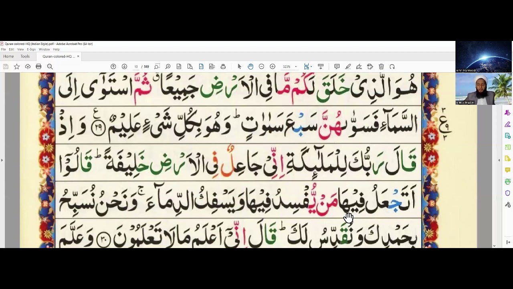Select the bearded speaker's video thumbnail
This screenshot has width=513, height=289.
[484, 89]
